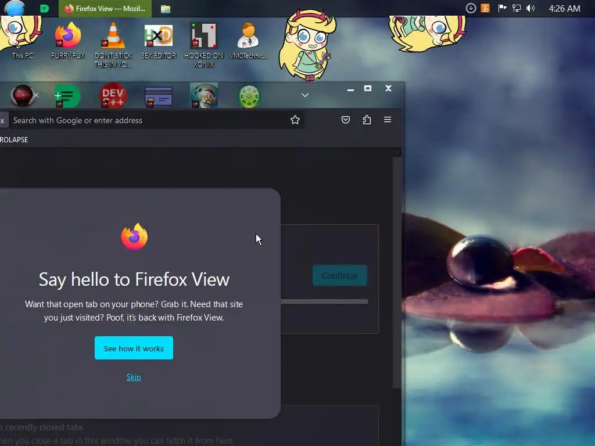Open the Extensions puzzle icon

[x=367, y=120]
